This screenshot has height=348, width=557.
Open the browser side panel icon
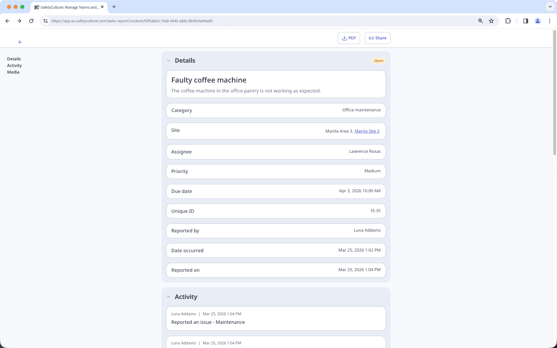tap(525, 21)
